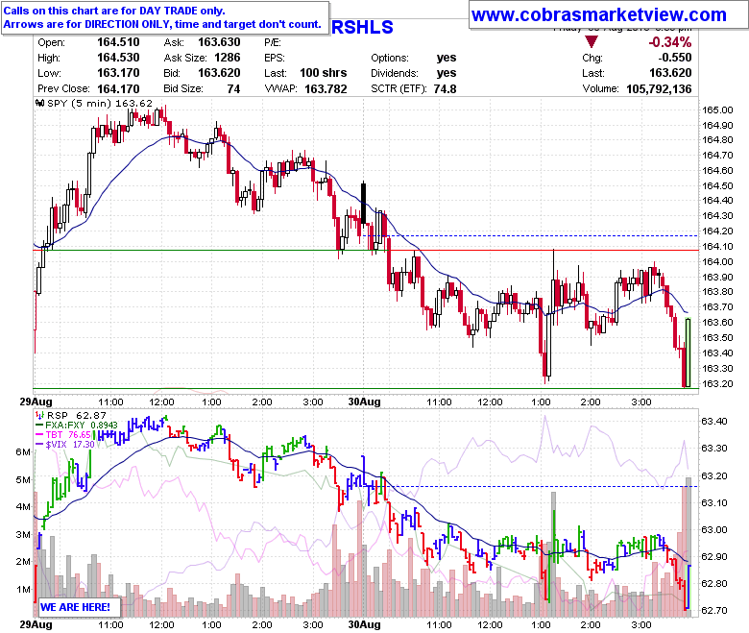Click the 'Last: 100 shrs' entry

305,73
